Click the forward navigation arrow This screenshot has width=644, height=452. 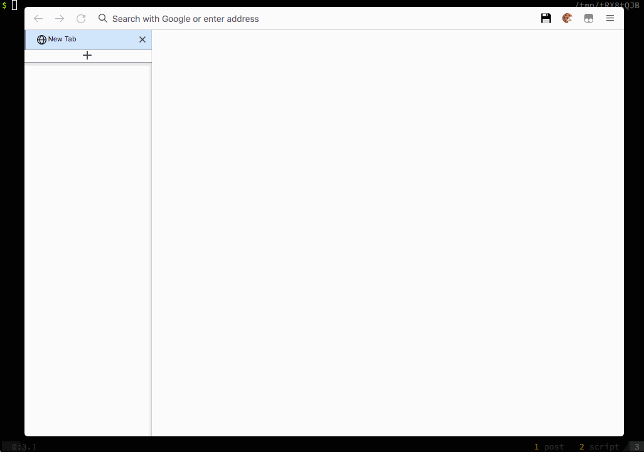tap(60, 19)
